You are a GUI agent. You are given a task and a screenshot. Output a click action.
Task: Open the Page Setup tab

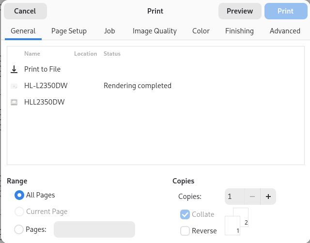69,31
